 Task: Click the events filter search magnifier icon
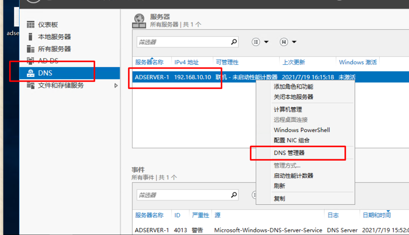[x=234, y=195]
